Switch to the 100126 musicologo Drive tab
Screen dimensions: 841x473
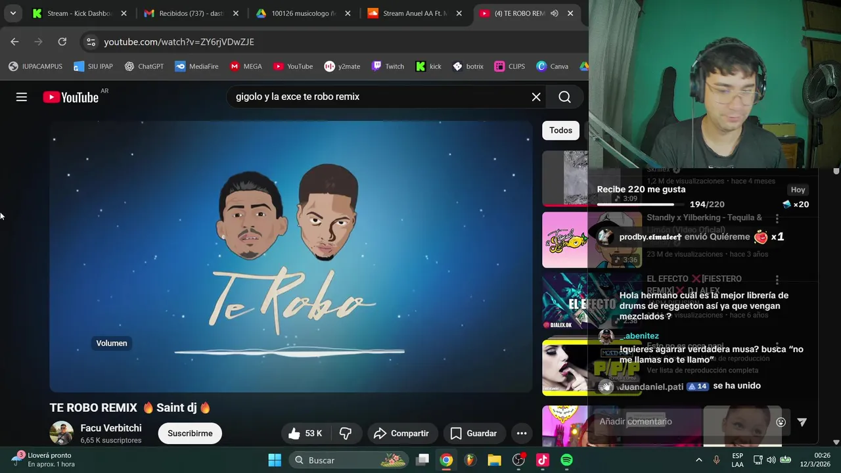click(x=304, y=13)
